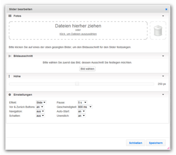Open the Schatten dropdown

click(40, 116)
